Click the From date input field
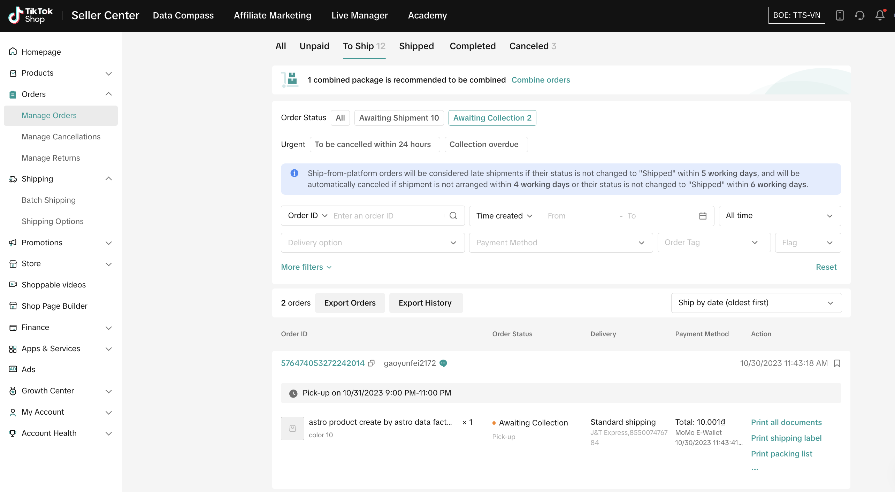 (x=580, y=216)
